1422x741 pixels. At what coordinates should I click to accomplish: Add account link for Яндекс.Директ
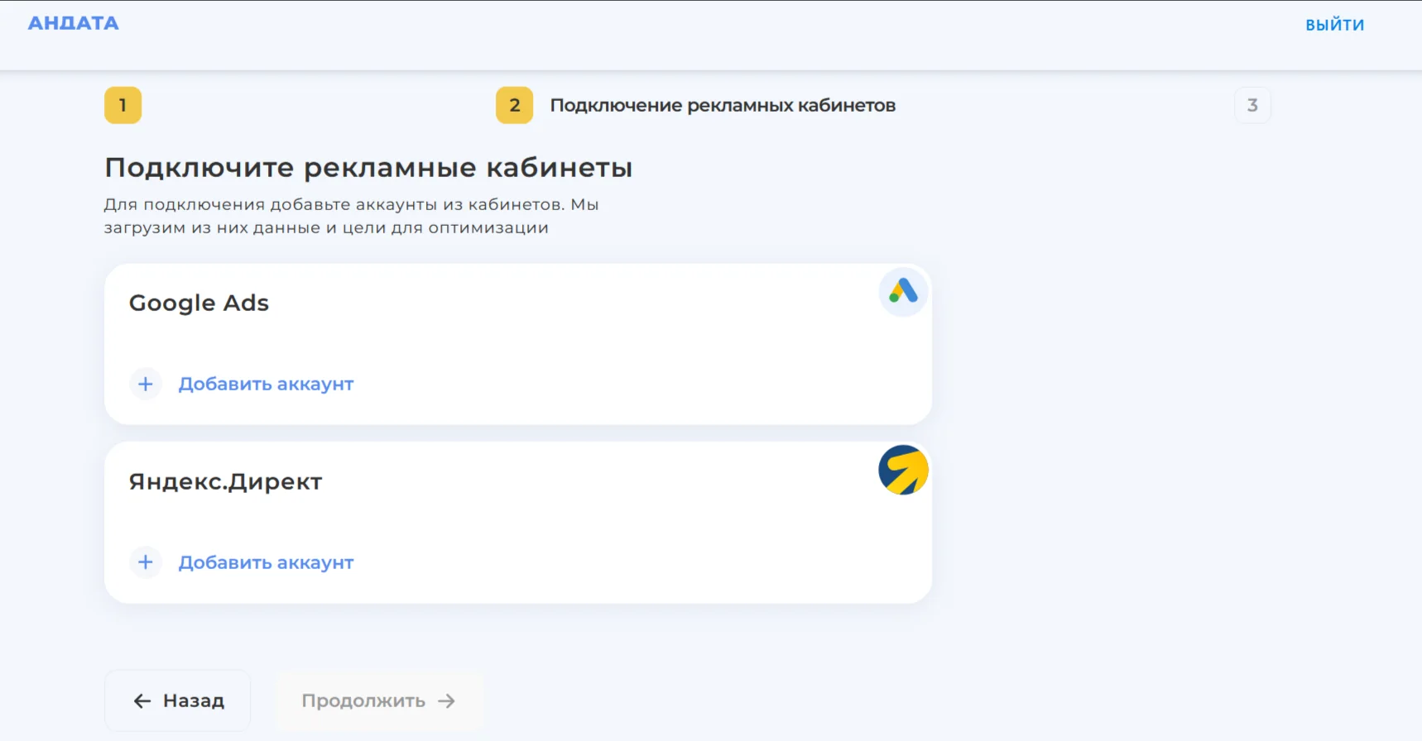pyautogui.click(x=266, y=562)
